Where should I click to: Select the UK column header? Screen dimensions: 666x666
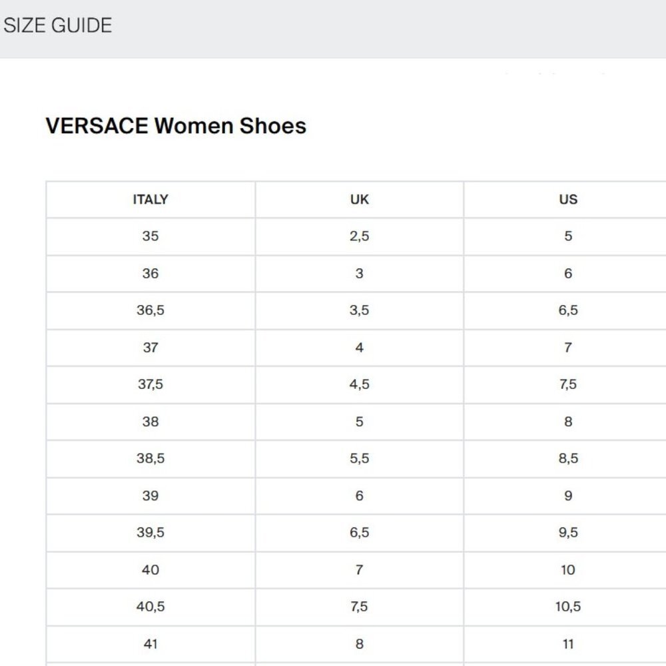(360, 200)
